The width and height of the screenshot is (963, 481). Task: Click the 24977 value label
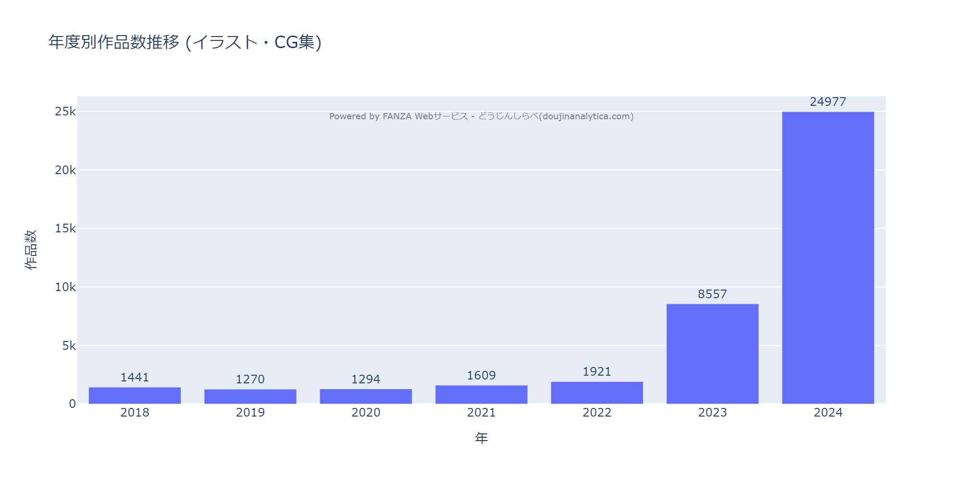(828, 102)
